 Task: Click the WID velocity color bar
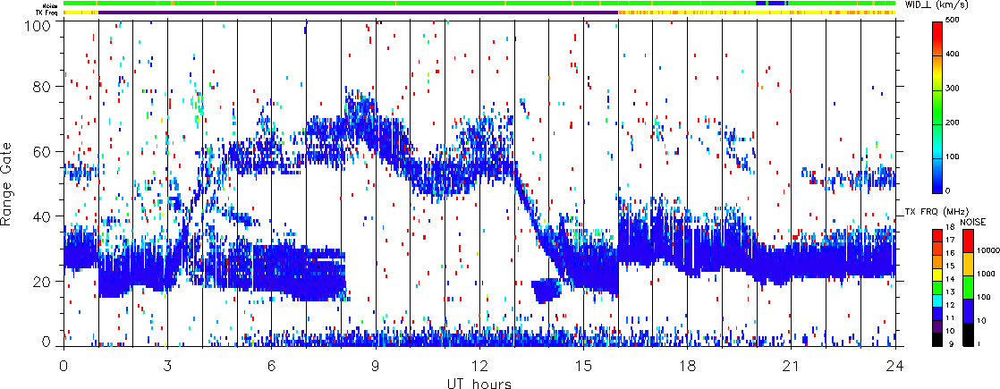pos(938,107)
